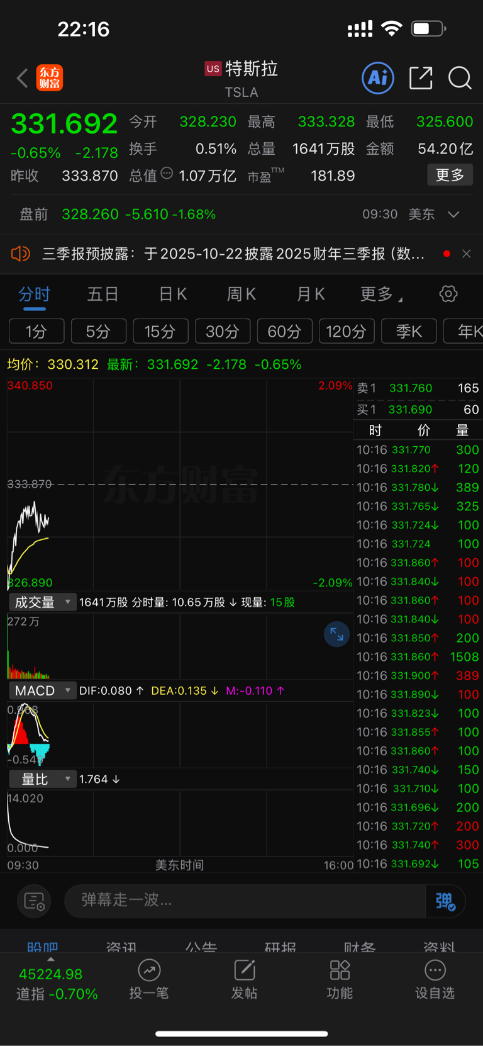Screen dimensions: 483x1046
Task: Tap the MACD histogram chart
Action: click(180, 733)
